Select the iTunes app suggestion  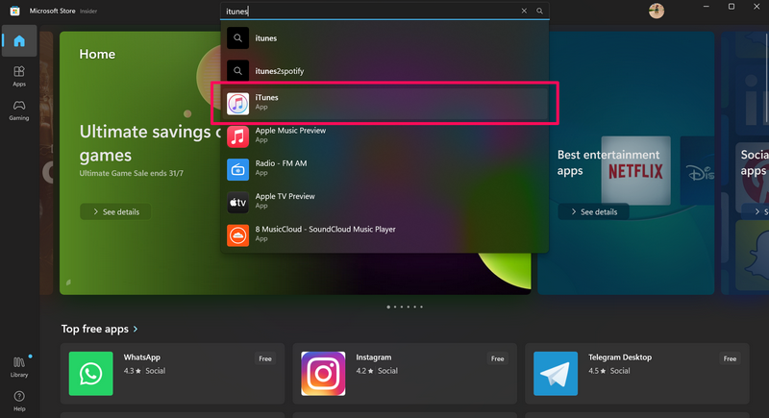[x=384, y=102]
